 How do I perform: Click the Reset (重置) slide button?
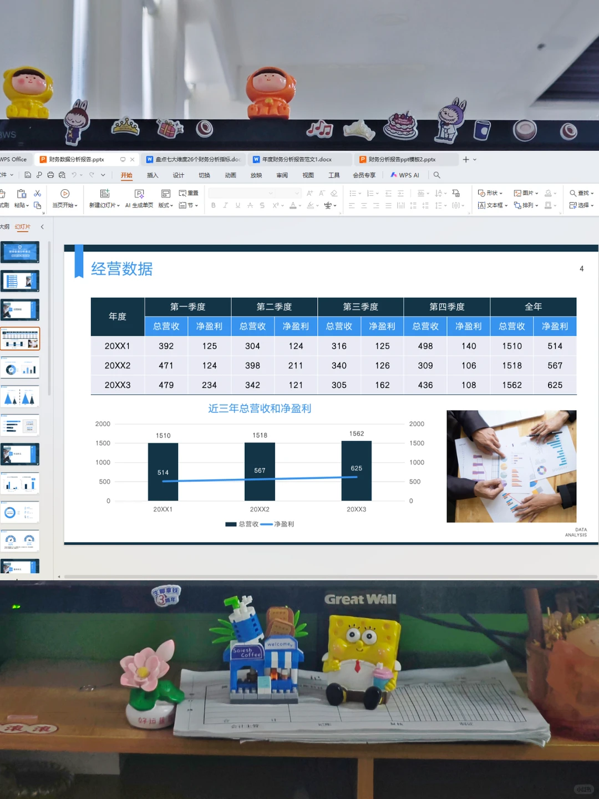click(x=189, y=193)
